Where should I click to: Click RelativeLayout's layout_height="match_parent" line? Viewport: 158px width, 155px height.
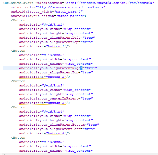(x=49, y=16)
